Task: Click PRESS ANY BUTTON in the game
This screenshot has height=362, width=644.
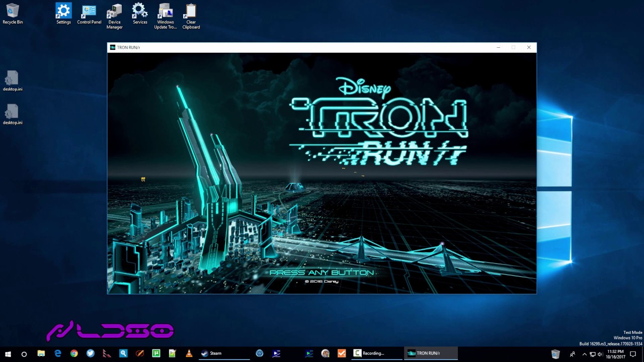Action: (322, 273)
